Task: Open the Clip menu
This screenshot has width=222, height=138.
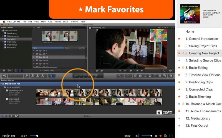Action: (50, 22)
